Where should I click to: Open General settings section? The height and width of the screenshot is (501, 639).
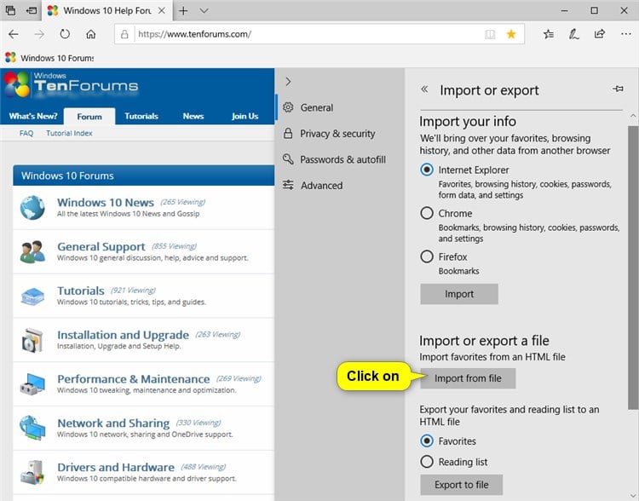click(308, 107)
